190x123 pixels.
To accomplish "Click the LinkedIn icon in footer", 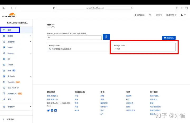I will pos(55,110).
